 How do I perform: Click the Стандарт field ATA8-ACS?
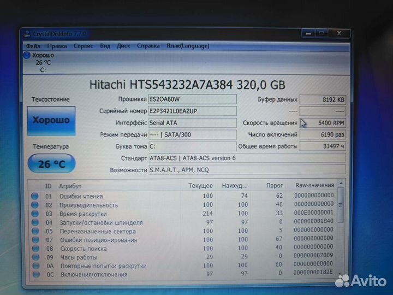coord(247,158)
